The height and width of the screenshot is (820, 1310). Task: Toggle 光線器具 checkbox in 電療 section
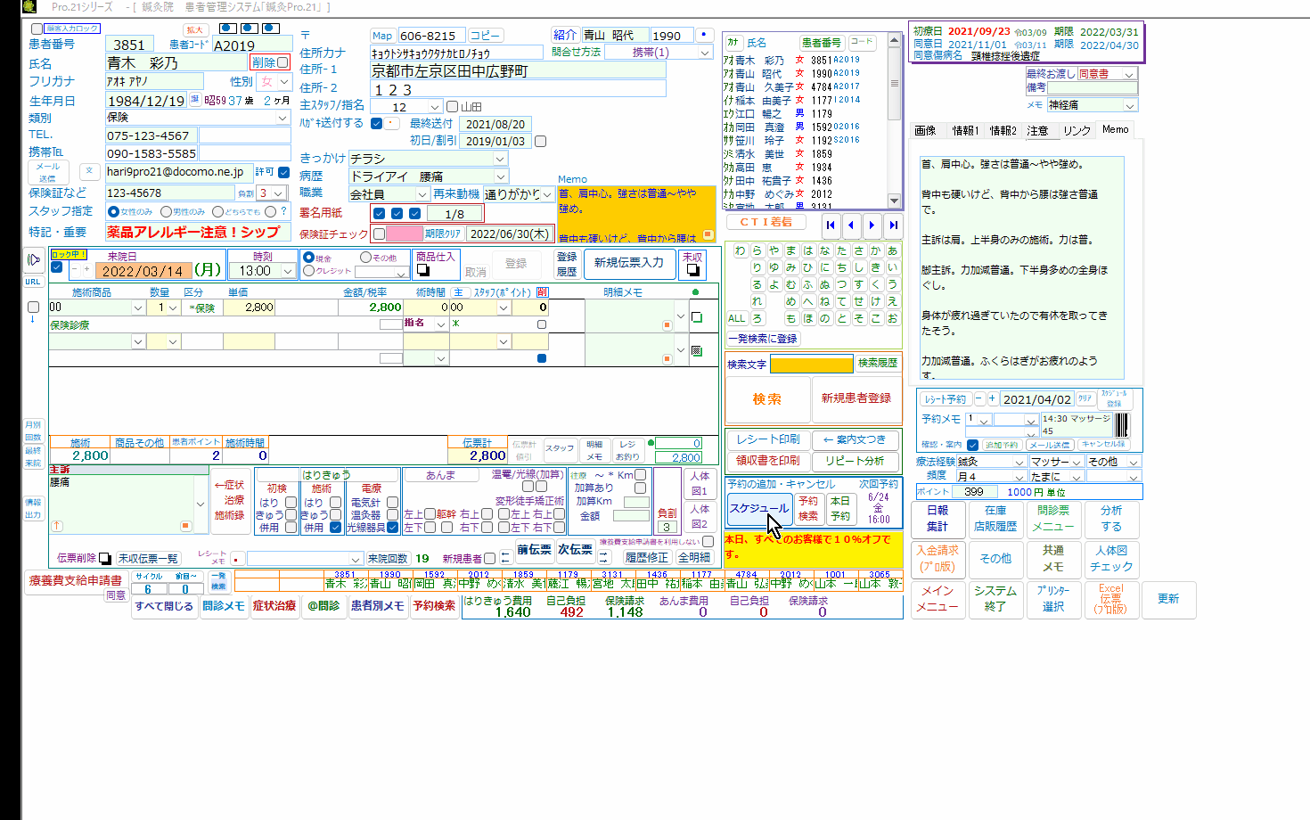click(392, 528)
